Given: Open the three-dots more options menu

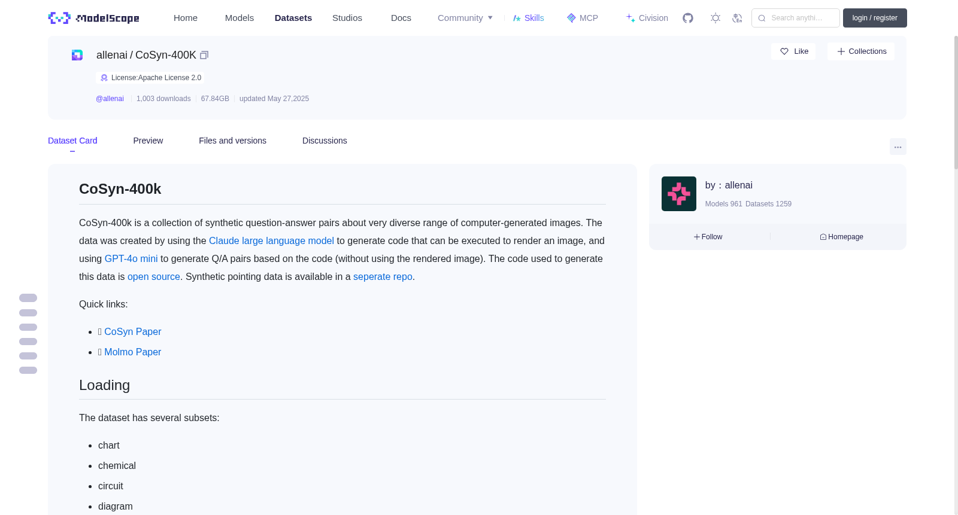Looking at the screenshot, I should (x=898, y=147).
